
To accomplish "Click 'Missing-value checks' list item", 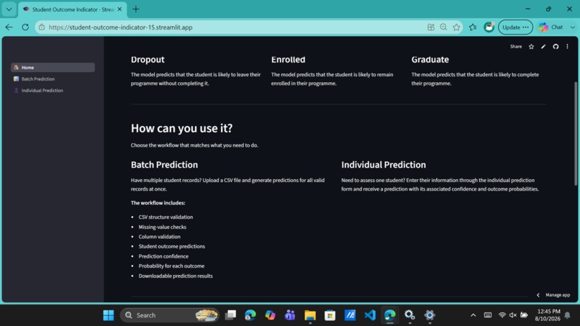I will (x=163, y=227).
